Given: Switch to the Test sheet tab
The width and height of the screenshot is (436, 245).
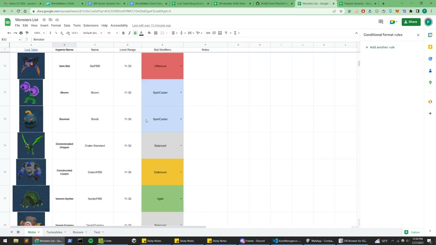Looking at the screenshot, I should click(x=97, y=232).
